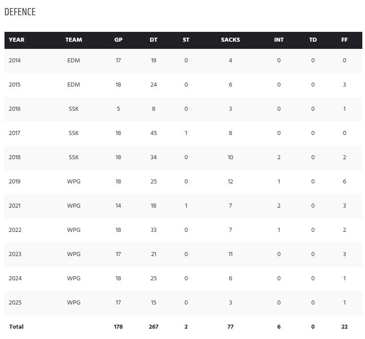Select the FF column header
Viewport: 365px width, 339px height.
344,40
